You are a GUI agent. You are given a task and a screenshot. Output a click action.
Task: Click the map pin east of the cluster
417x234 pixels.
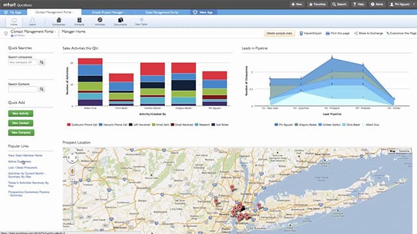(x=259, y=206)
